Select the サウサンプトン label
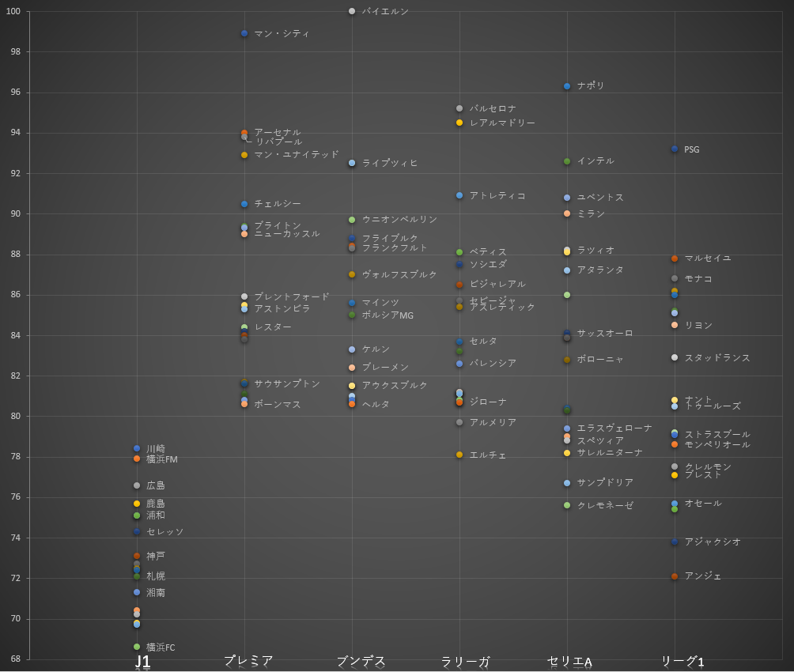This screenshot has height=672, width=794. tap(287, 384)
